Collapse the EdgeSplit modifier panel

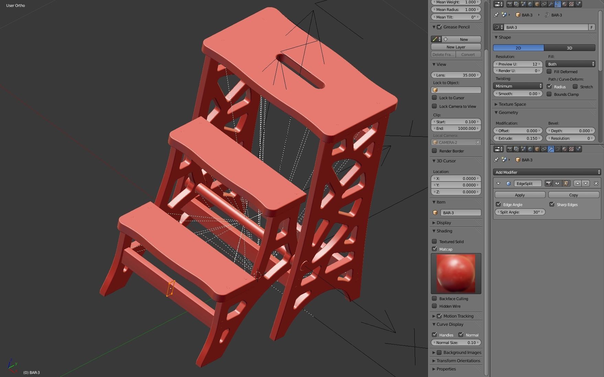(x=498, y=183)
